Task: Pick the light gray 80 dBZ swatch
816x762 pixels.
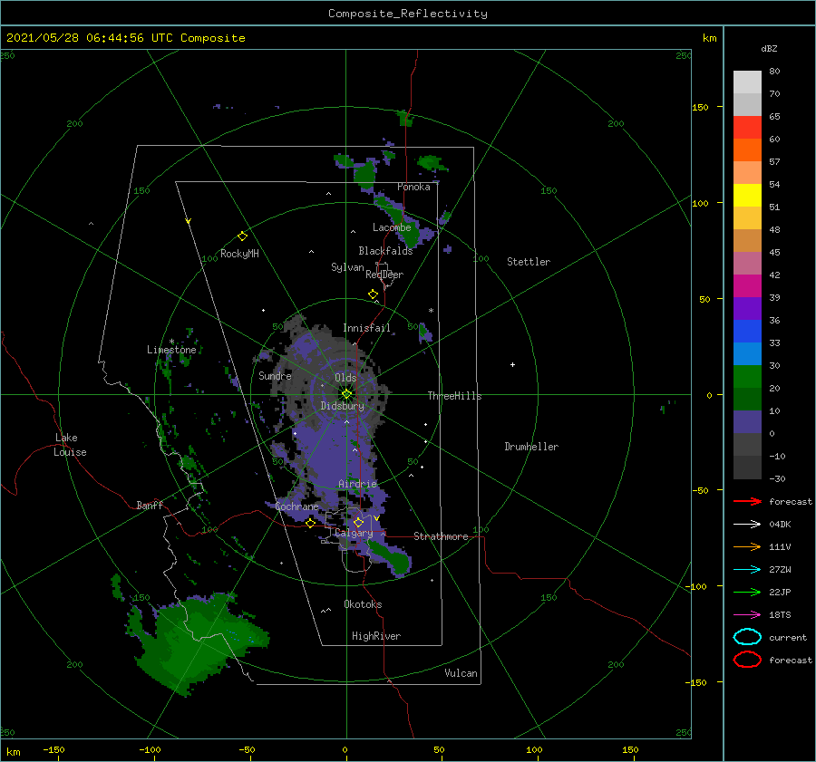Action: [x=747, y=82]
